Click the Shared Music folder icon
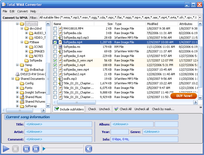 click(x=22, y=97)
